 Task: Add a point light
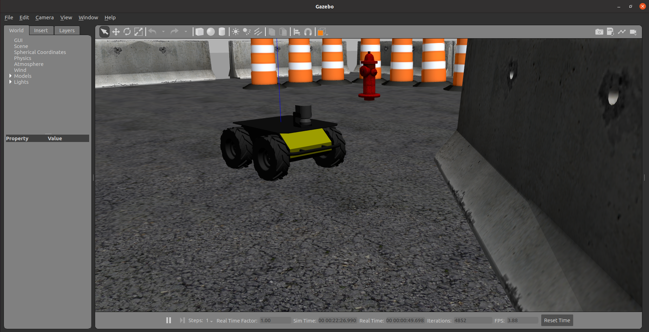[x=236, y=32]
